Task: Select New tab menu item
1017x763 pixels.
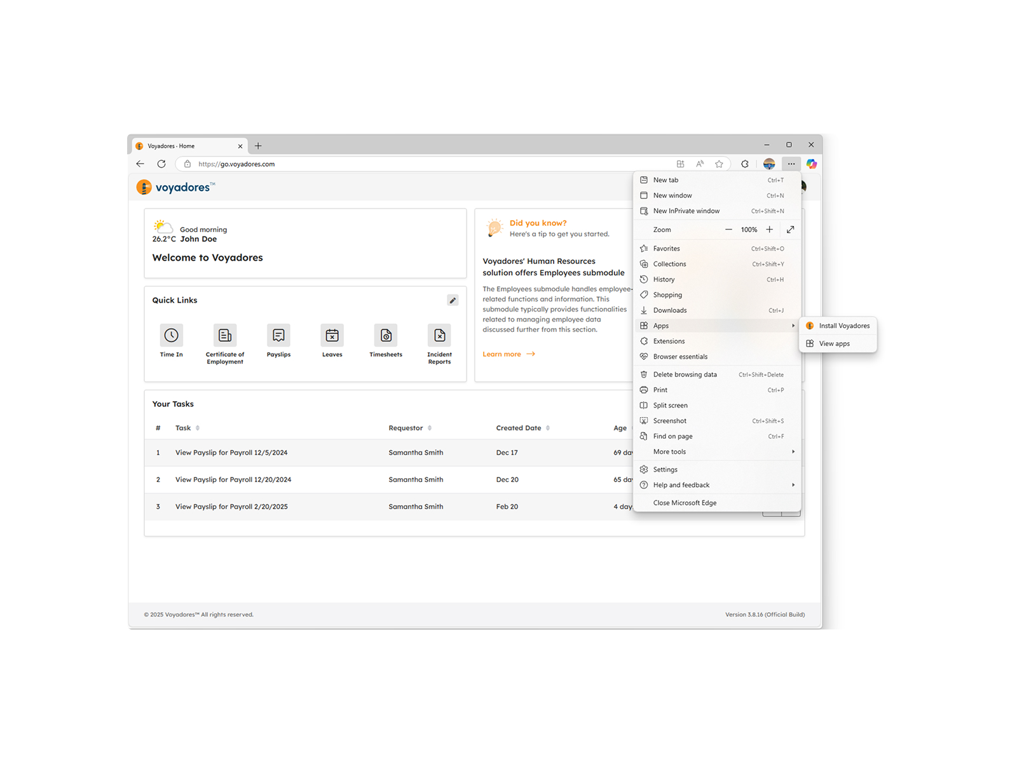Action: tap(717, 180)
